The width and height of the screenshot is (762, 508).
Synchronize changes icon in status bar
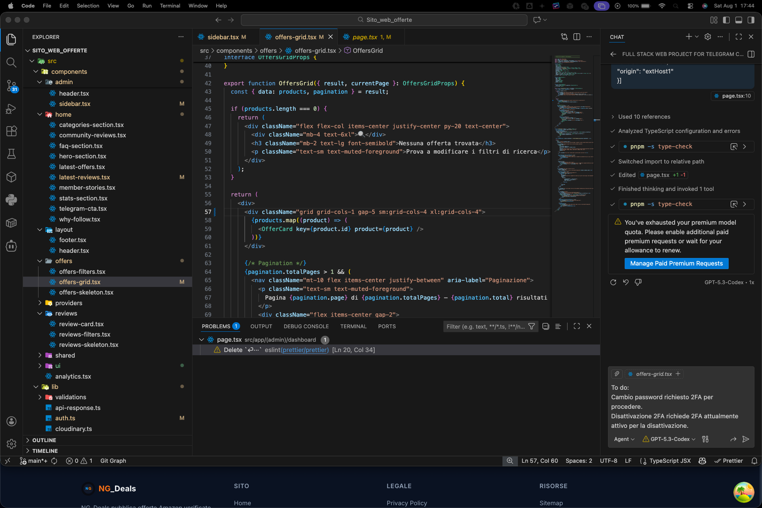click(x=54, y=461)
